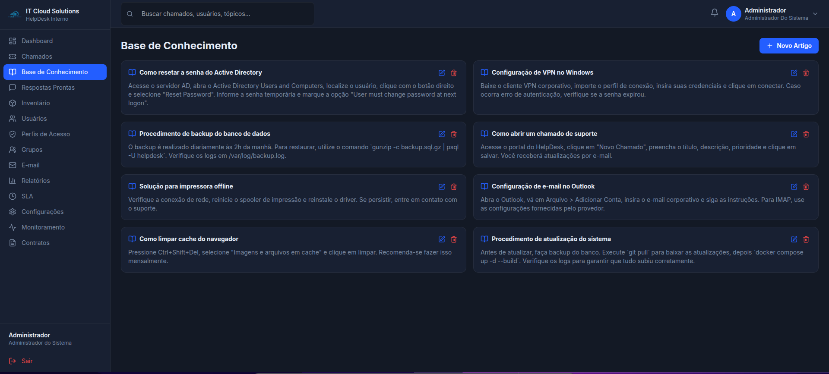
Task: Delete the VPN no Windows article
Action: tap(806, 73)
